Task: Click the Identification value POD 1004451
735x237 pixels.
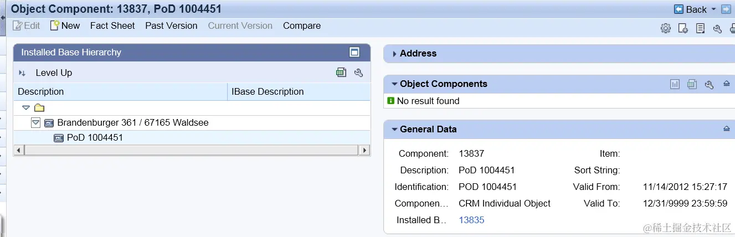Action: pos(488,187)
